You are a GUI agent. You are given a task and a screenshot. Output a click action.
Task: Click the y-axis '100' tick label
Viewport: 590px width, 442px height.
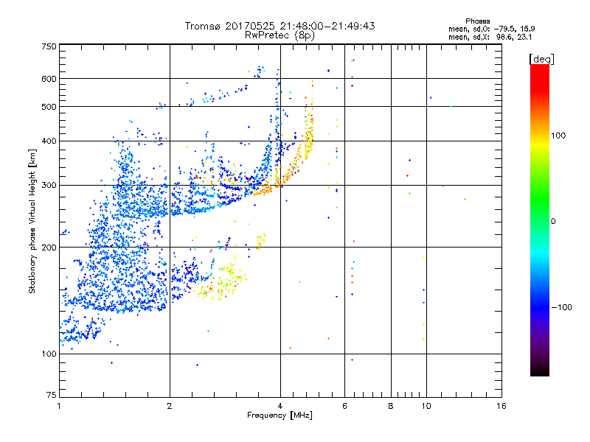tap(49, 354)
